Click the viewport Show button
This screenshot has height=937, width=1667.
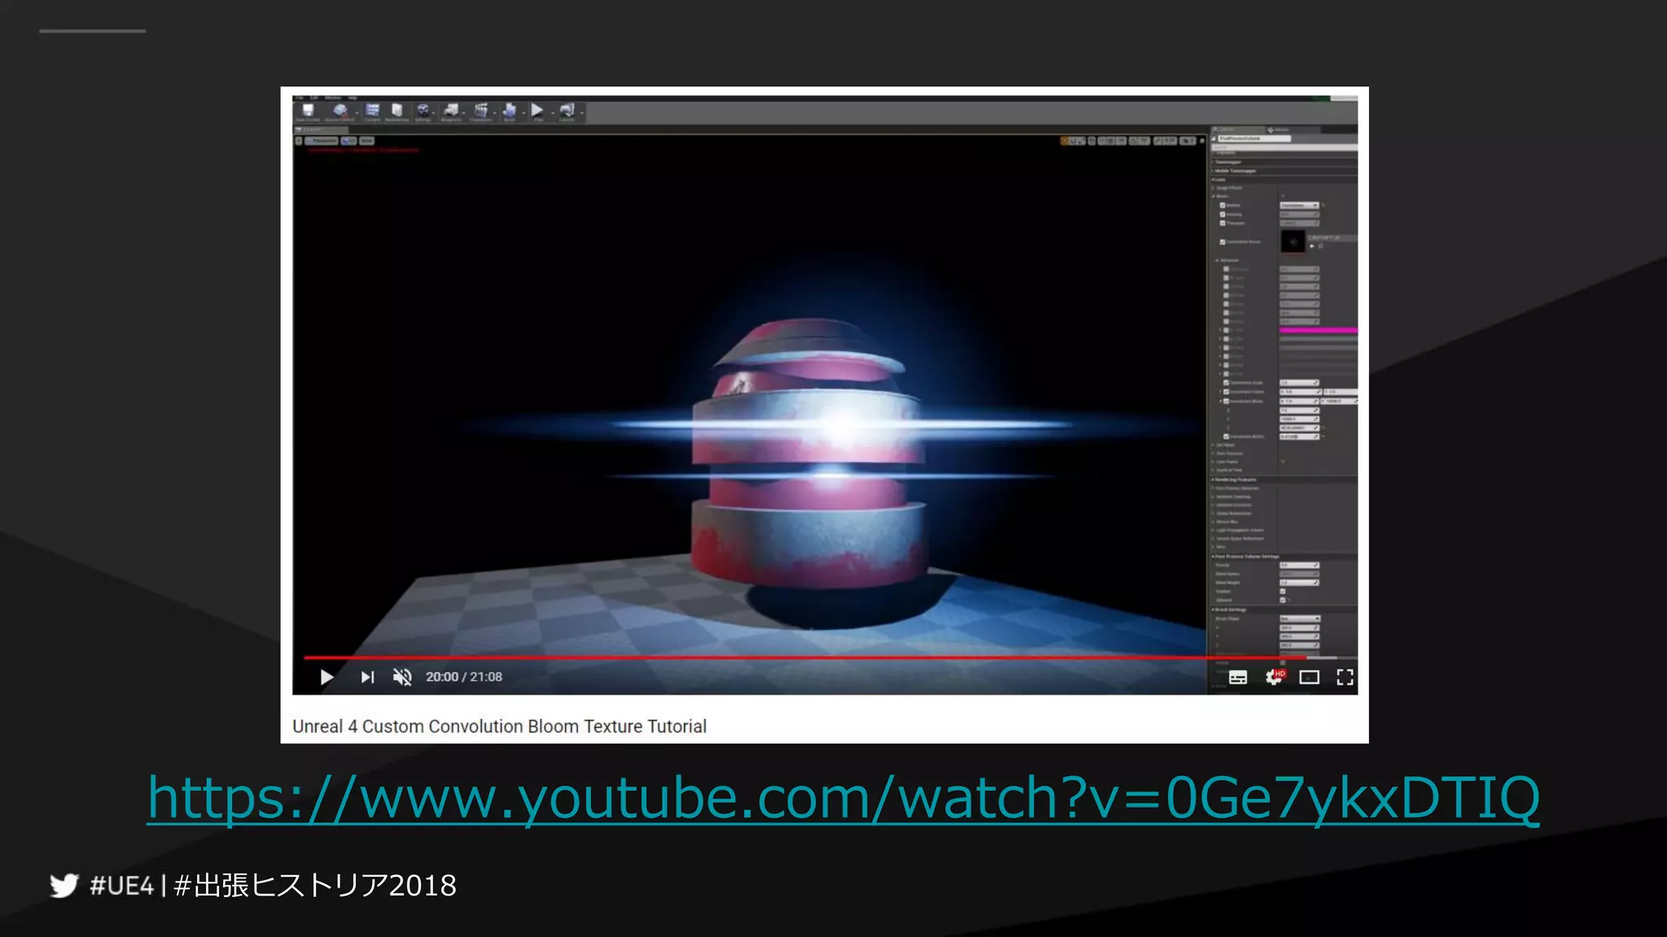click(x=366, y=141)
